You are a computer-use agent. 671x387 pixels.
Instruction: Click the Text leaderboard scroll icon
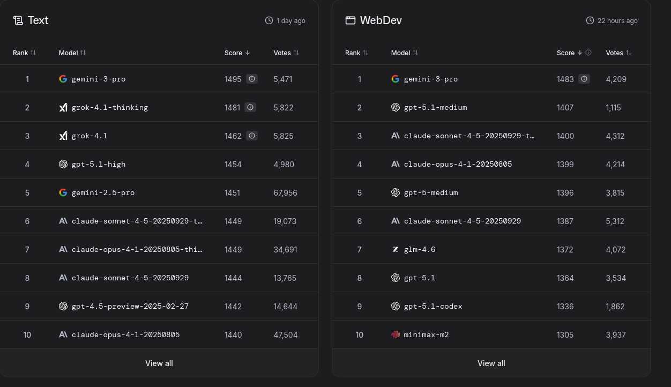(18, 20)
